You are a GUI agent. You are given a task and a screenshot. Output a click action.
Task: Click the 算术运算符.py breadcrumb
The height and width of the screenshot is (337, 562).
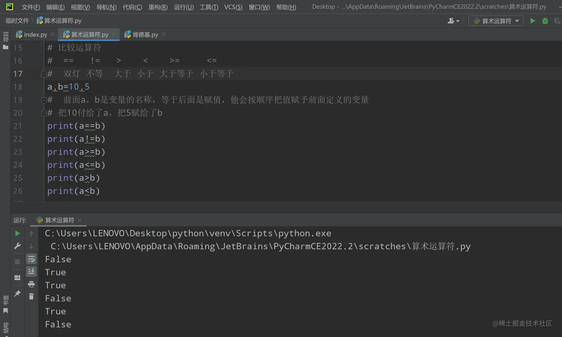click(x=59, y=21)
